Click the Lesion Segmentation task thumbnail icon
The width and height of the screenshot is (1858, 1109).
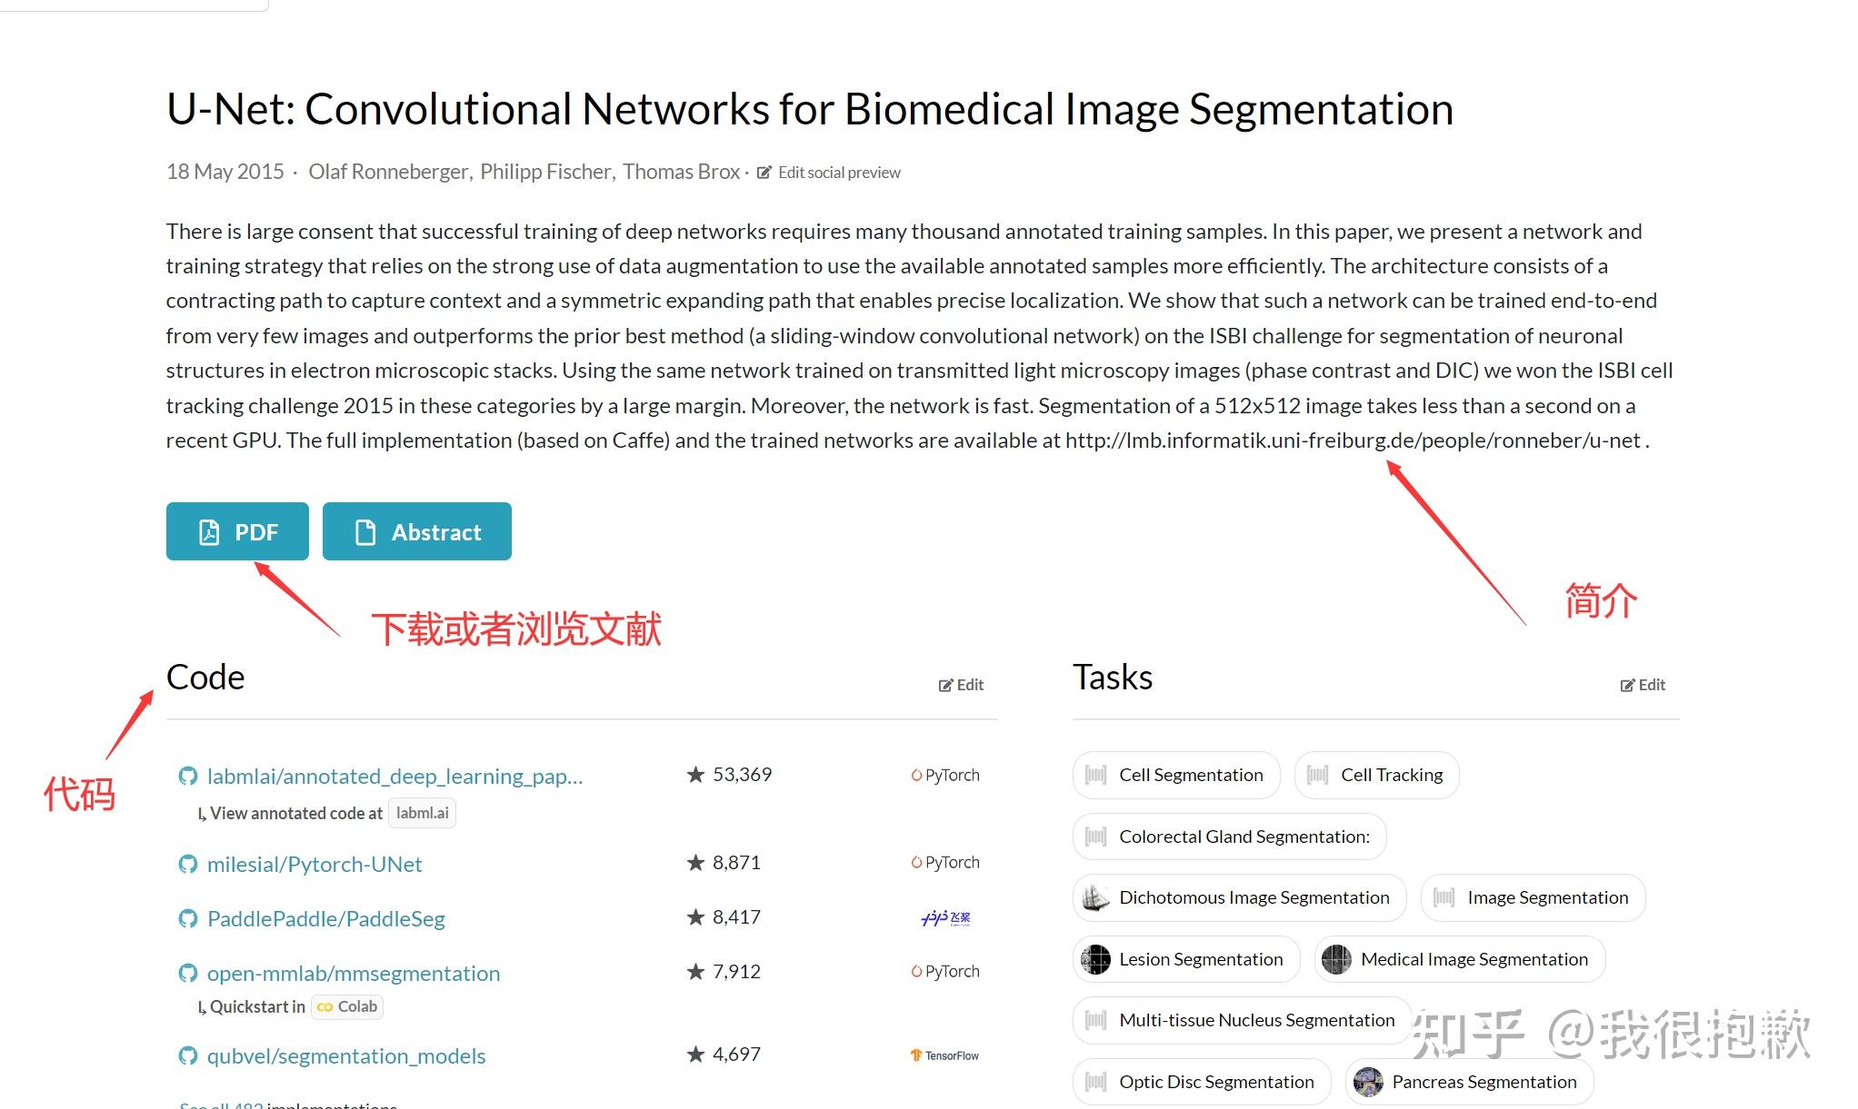(1095, 959)
